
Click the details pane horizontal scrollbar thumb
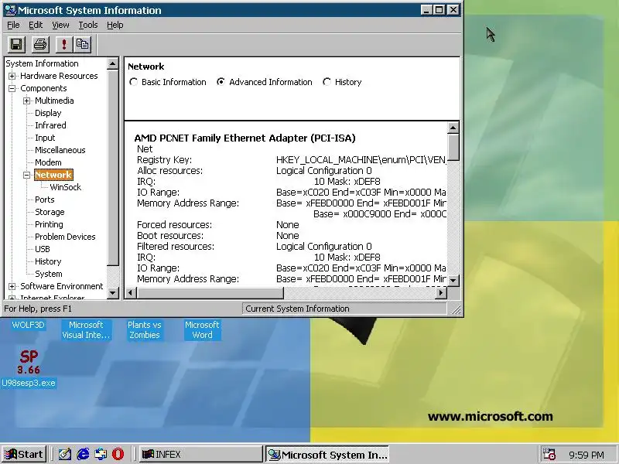[x=210, y=293]
